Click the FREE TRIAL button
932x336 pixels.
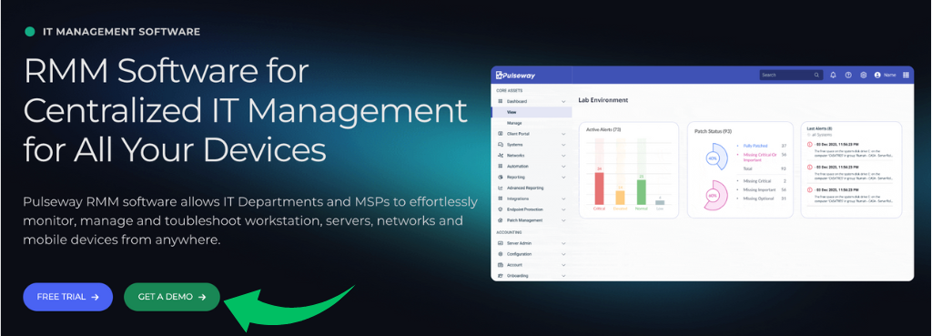tap(67, 297)
